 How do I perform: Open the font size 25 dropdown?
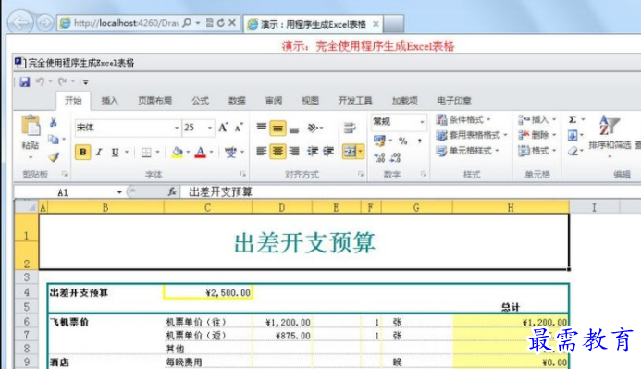coord(209,128)
